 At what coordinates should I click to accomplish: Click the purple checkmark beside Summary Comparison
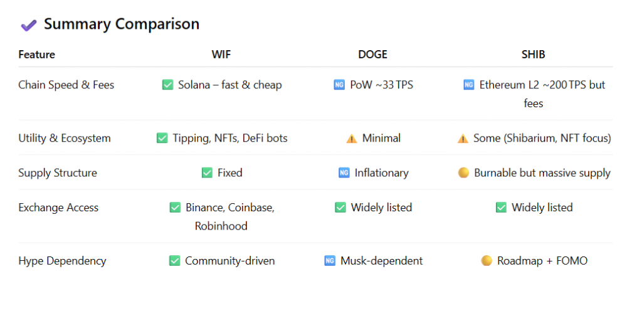(x=29, y=25)
